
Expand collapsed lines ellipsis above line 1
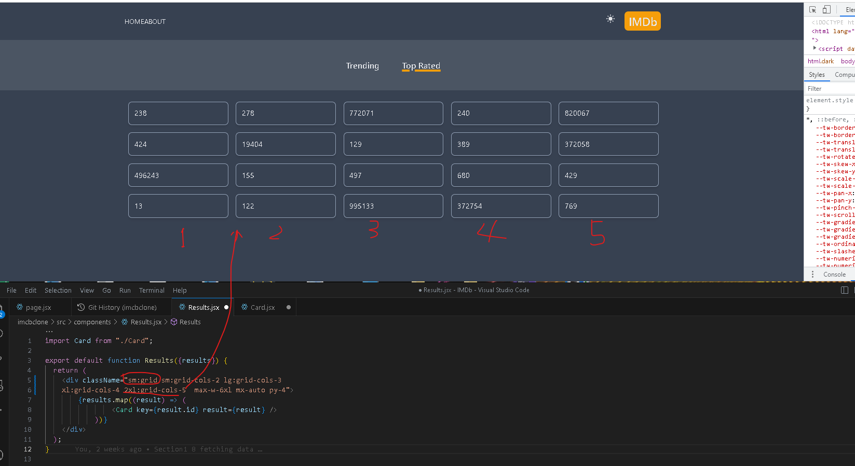[x=49, y=331]
